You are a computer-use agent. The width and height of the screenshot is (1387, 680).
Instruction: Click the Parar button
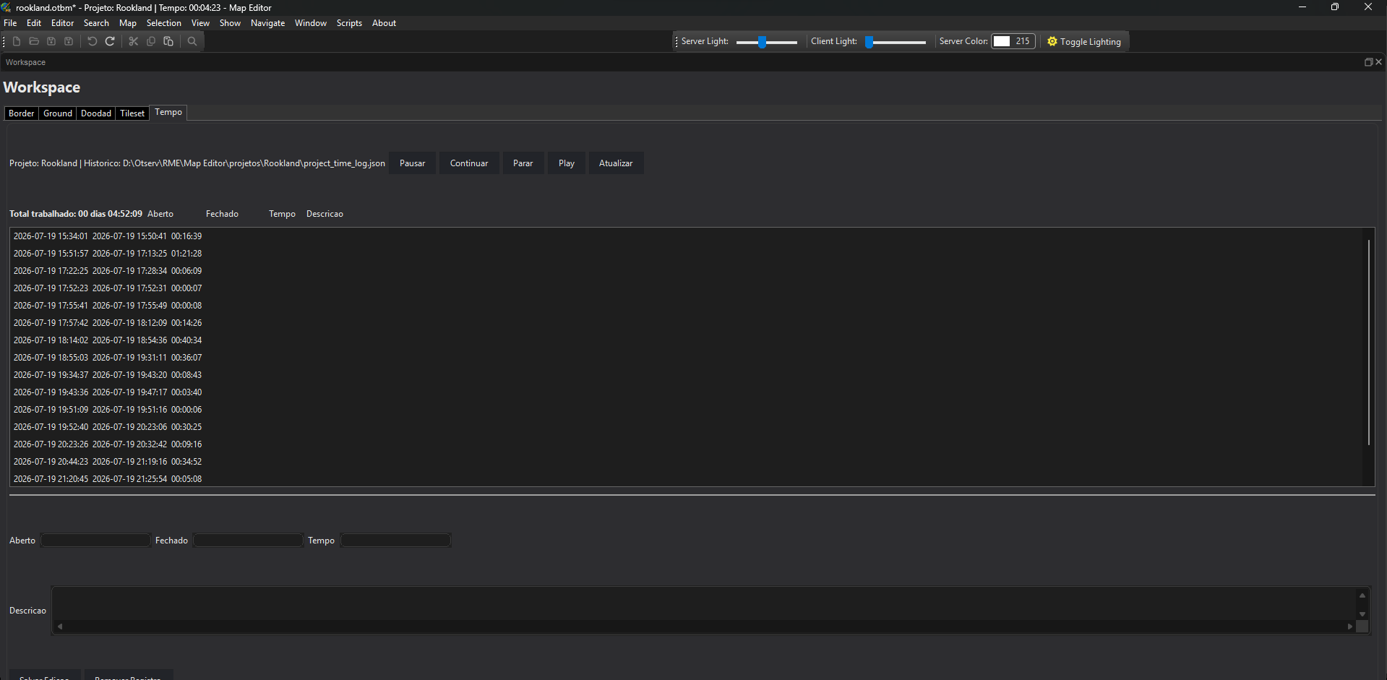[523, 163]
